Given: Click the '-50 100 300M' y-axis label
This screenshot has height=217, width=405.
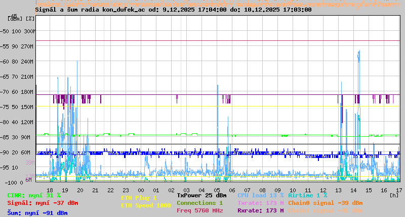Looking at the screenshot, I should (18, 31).
